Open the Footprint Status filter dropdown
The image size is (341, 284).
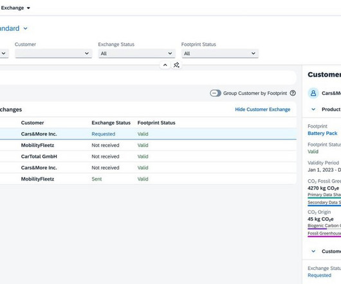pos(220,53)
